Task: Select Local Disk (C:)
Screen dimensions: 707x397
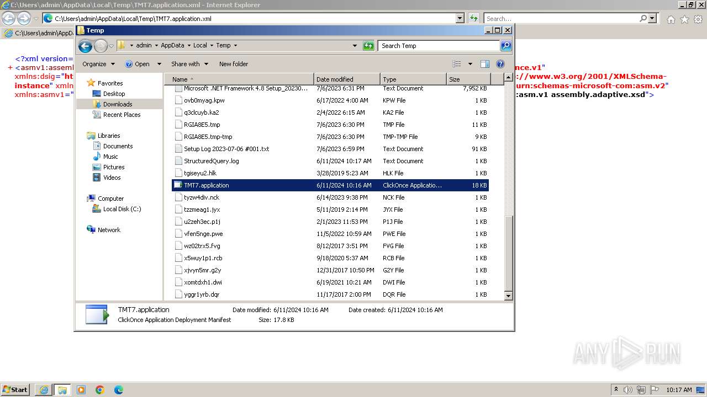Action: [x=122, y=209]
